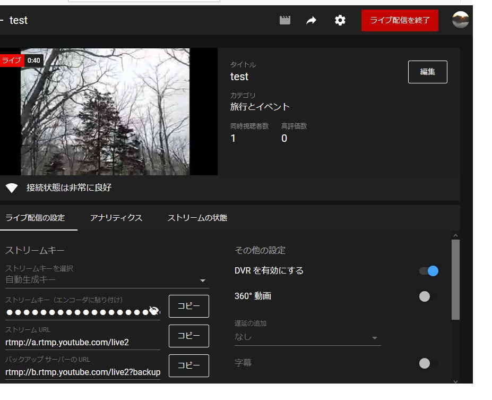Click the ストリームキー section heading
The height and width of the screenshot is (400, 492).
(x=34, y=250)
